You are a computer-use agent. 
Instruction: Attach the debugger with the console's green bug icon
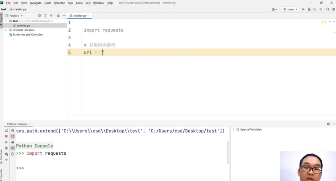click(x=6, y=148)
